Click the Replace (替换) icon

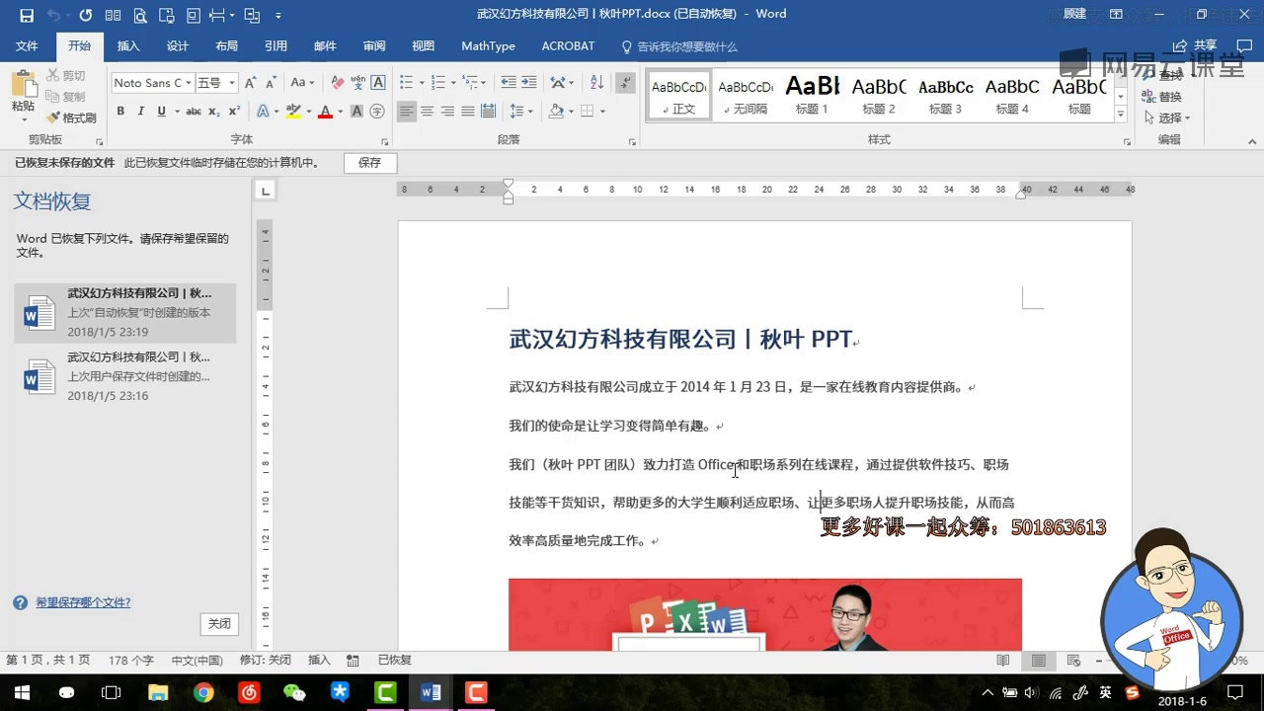(1162, 97)
